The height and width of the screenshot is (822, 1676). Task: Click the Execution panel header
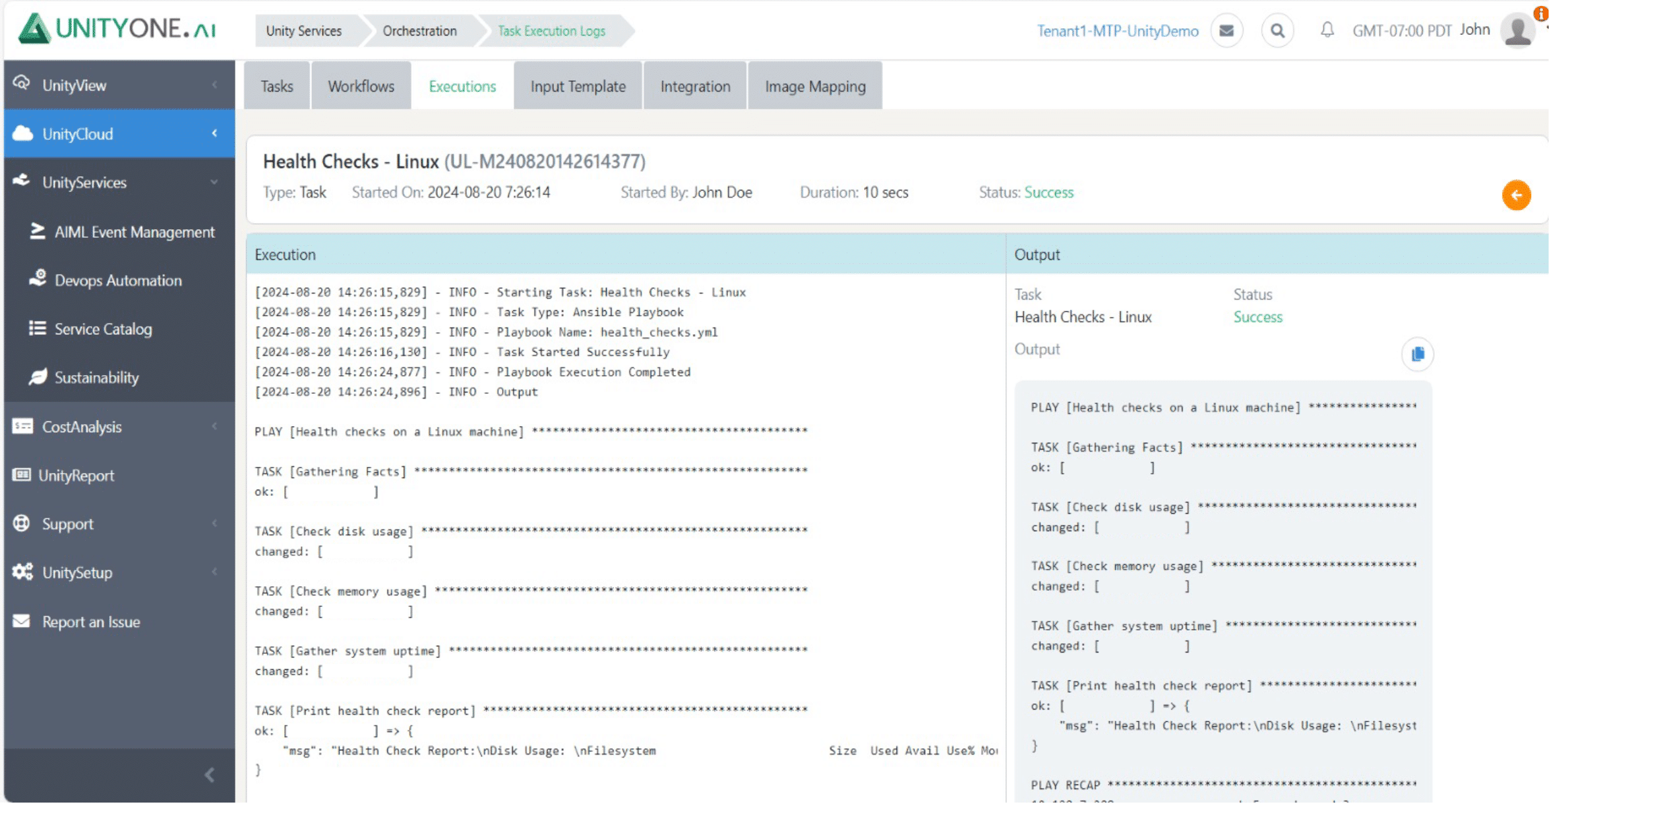[625, 255]
